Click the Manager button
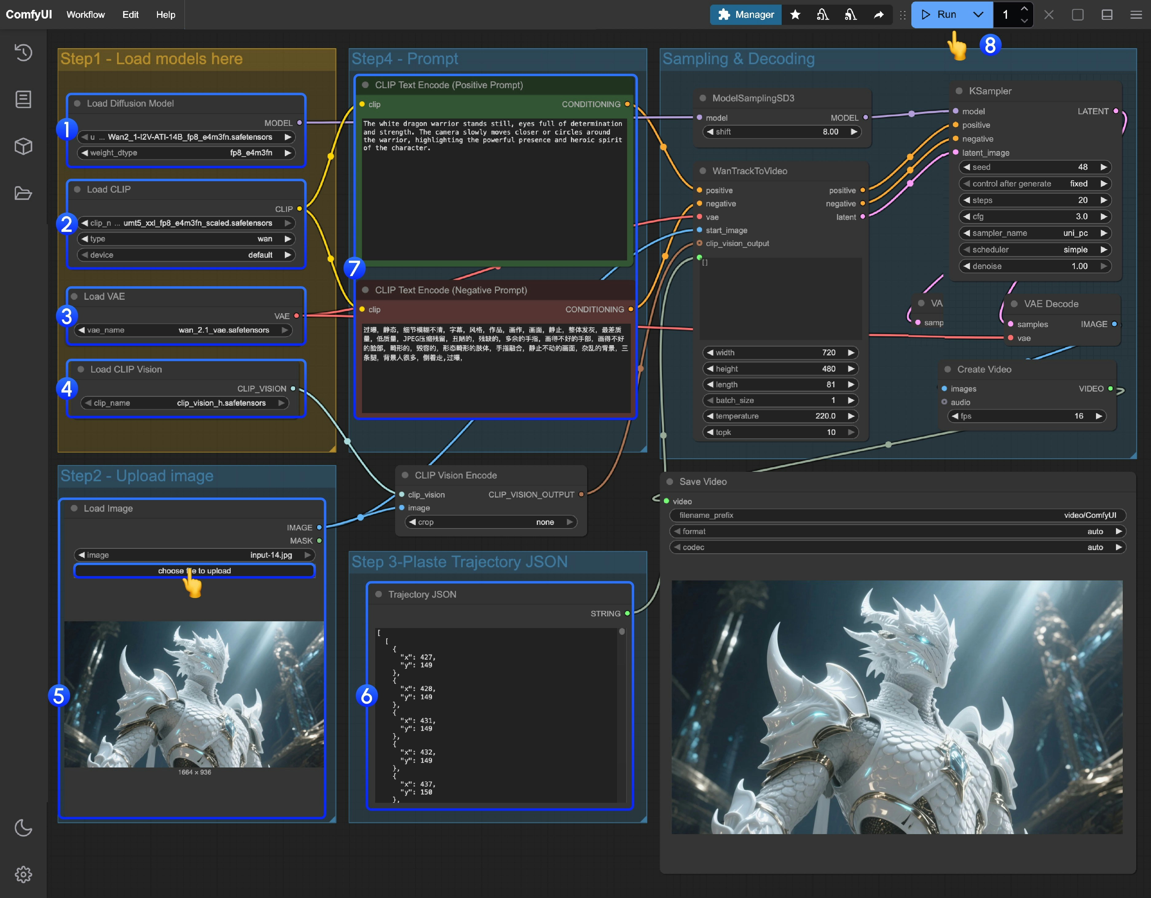Screen dimensions: 1151x898 click(x=746, y=15)
